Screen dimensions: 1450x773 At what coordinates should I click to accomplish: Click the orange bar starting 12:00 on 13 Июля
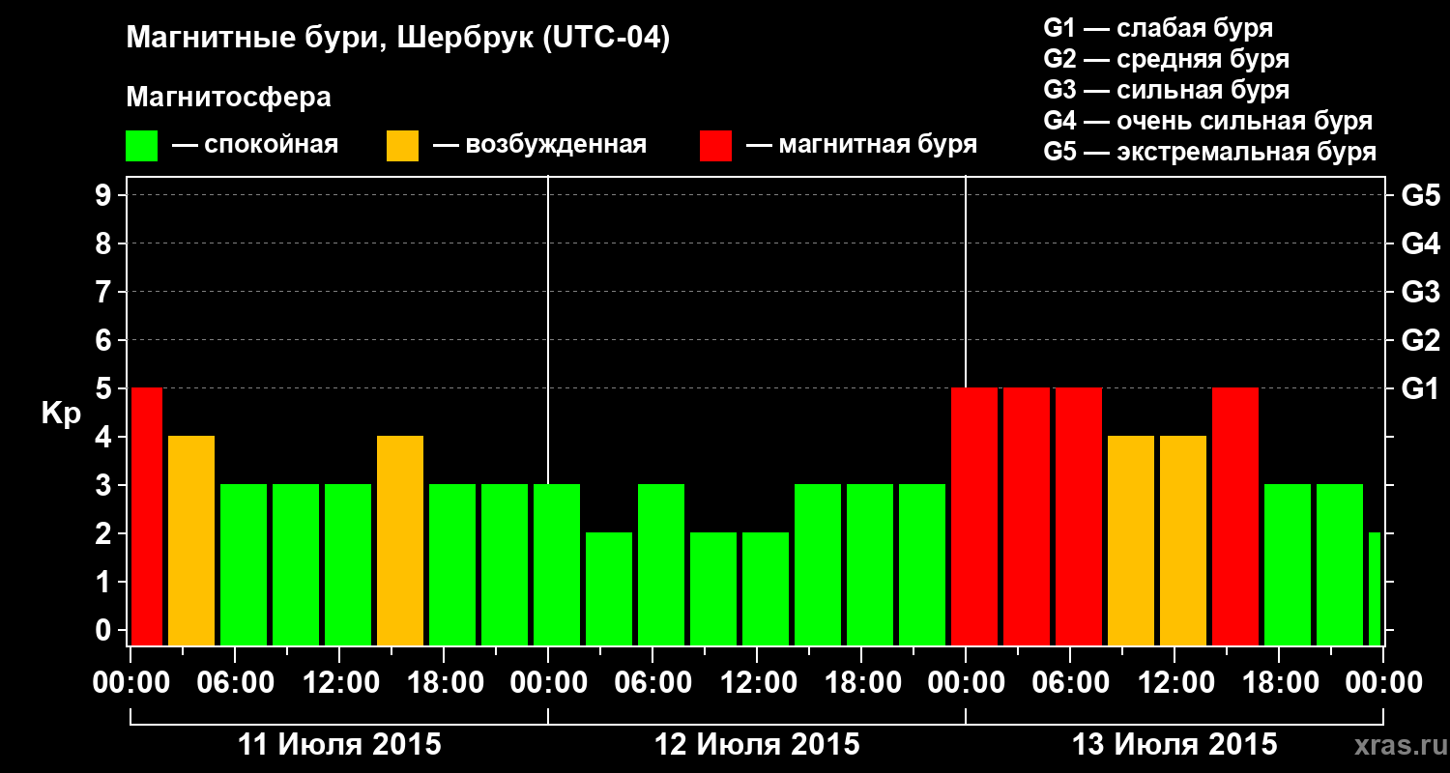coord(1183,540)
